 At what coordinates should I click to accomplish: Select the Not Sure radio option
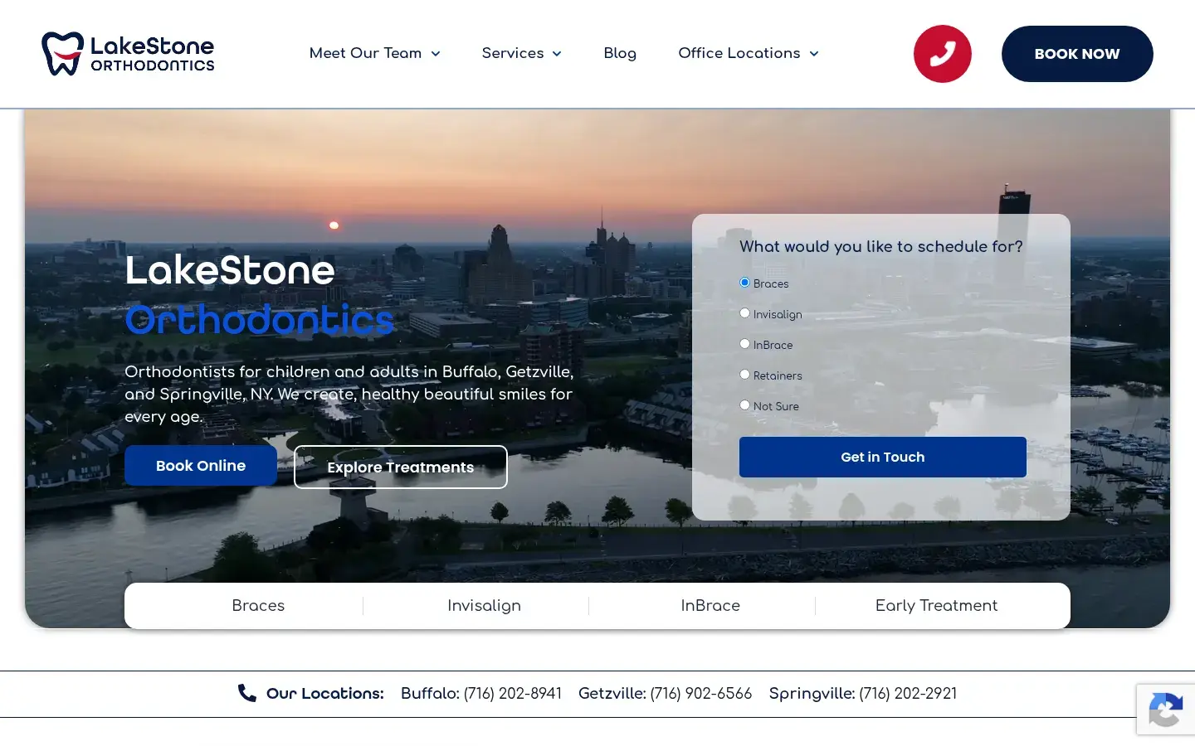click(x=744, y=405)
